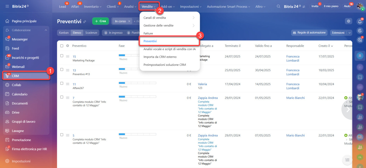Viewport: 366px width, 168px height.
Task: Click the gear settings icon near Preventivi list
Action: pos(348,21)
